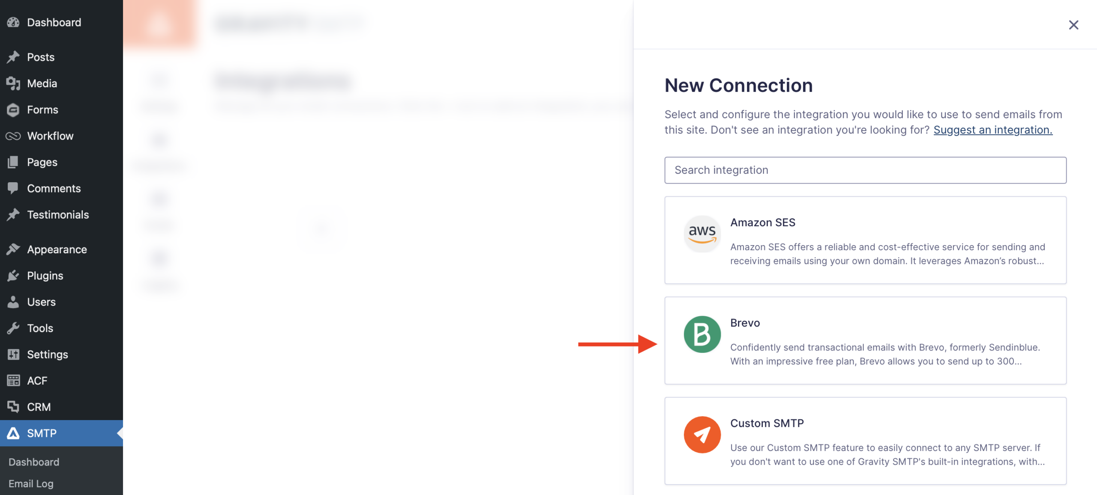Viewport: 1097px width, 495px height.
Task: Click the Forms icon in sidebar
Action: 13,110
